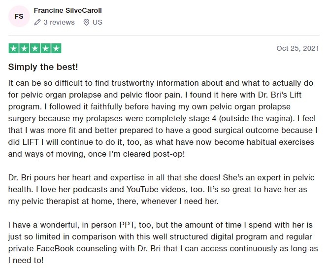
Task: Open Francine SilveCaroll's reviewer profile
Action: [68, 10]
